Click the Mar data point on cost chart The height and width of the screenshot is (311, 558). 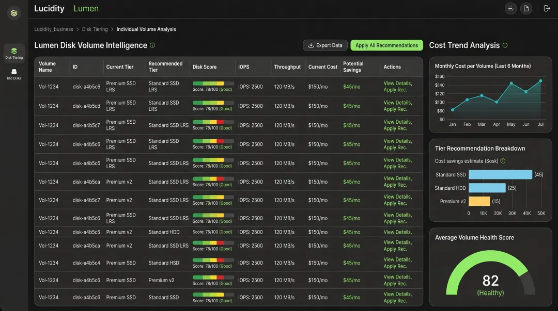click(x=482, y=95)
